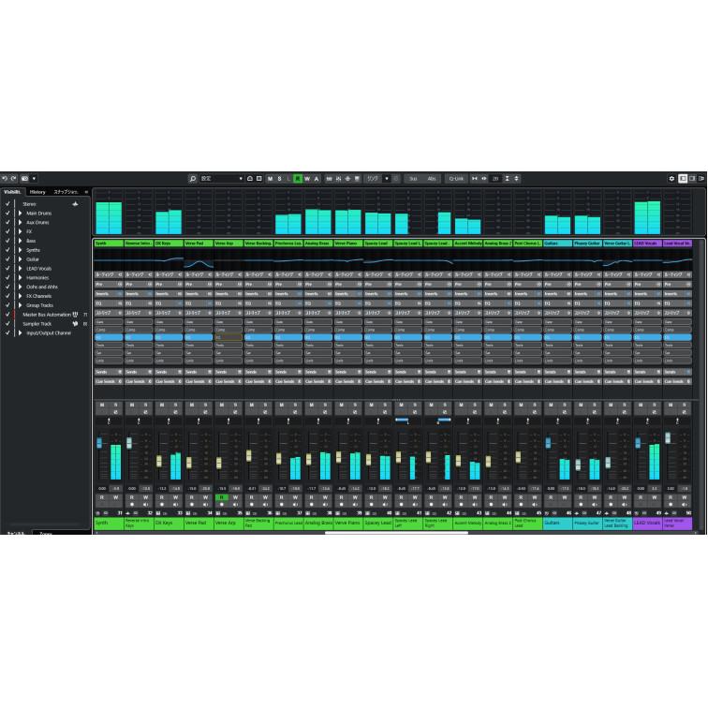Click the Redo arrow in the toolbar
This screenshot has height=708, width=708.
[13, 179]
